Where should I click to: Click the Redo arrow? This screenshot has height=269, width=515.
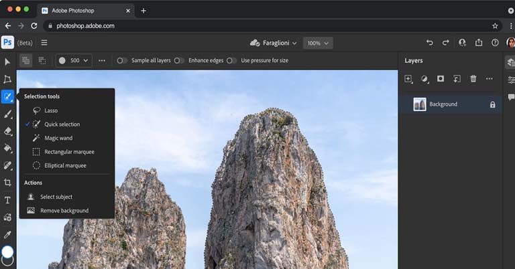click(x=445, y=43)
